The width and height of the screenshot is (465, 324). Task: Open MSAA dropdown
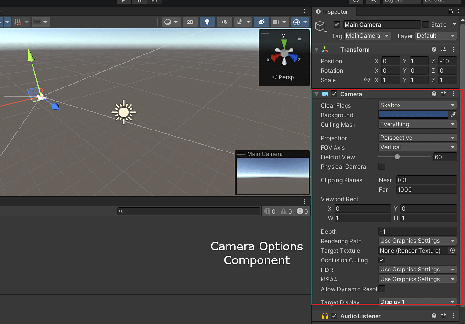[418, 279]
